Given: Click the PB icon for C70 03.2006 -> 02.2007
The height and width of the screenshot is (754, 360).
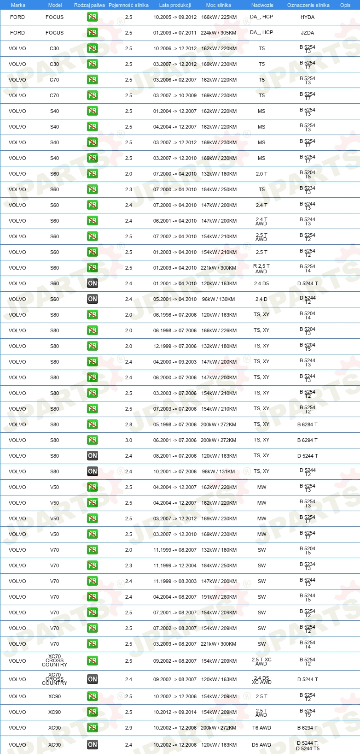Looking at the screenshot, I should (x=93, y=80).
